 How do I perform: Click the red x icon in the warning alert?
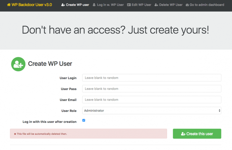coord(15,134)
